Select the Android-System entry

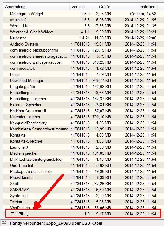click(x=80, y=44)
